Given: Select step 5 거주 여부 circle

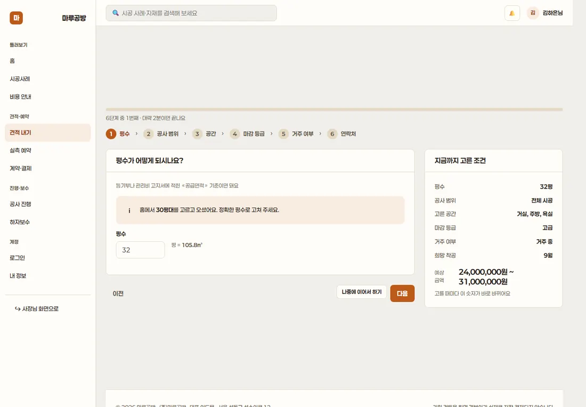Looking at the screenshot, I should [283, 134].
